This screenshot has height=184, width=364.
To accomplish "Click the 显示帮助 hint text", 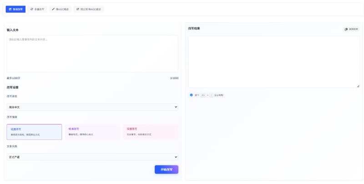I will coord(219,95).
